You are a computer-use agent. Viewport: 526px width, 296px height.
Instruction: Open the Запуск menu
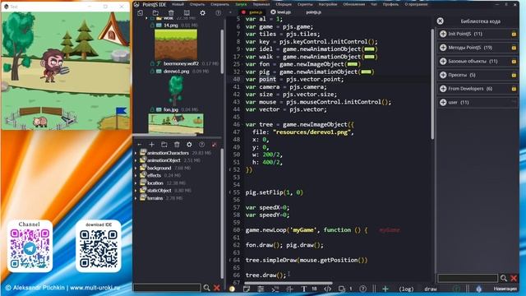(x=241, y=4)
